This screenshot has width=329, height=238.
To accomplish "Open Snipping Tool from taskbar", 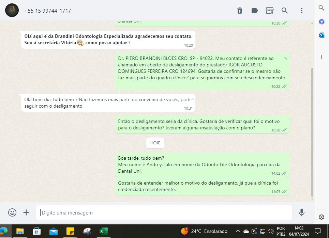I will coord(87,231).
